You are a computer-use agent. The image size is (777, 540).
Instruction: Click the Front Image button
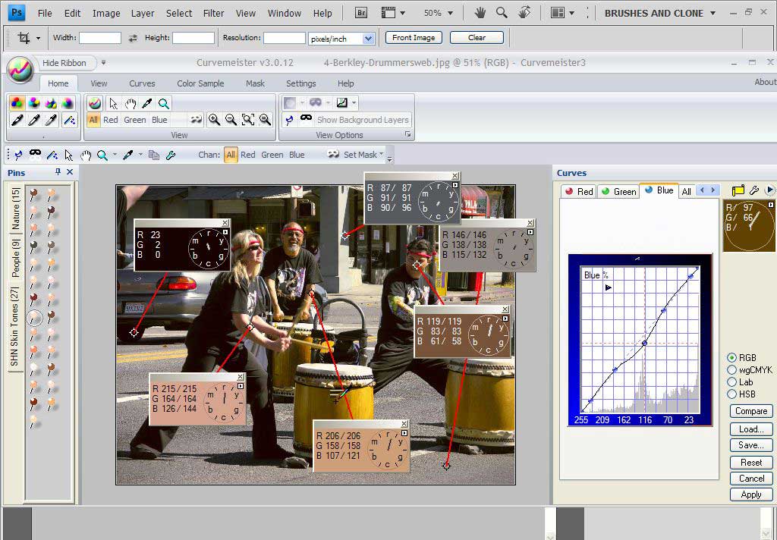pos(414,38)
